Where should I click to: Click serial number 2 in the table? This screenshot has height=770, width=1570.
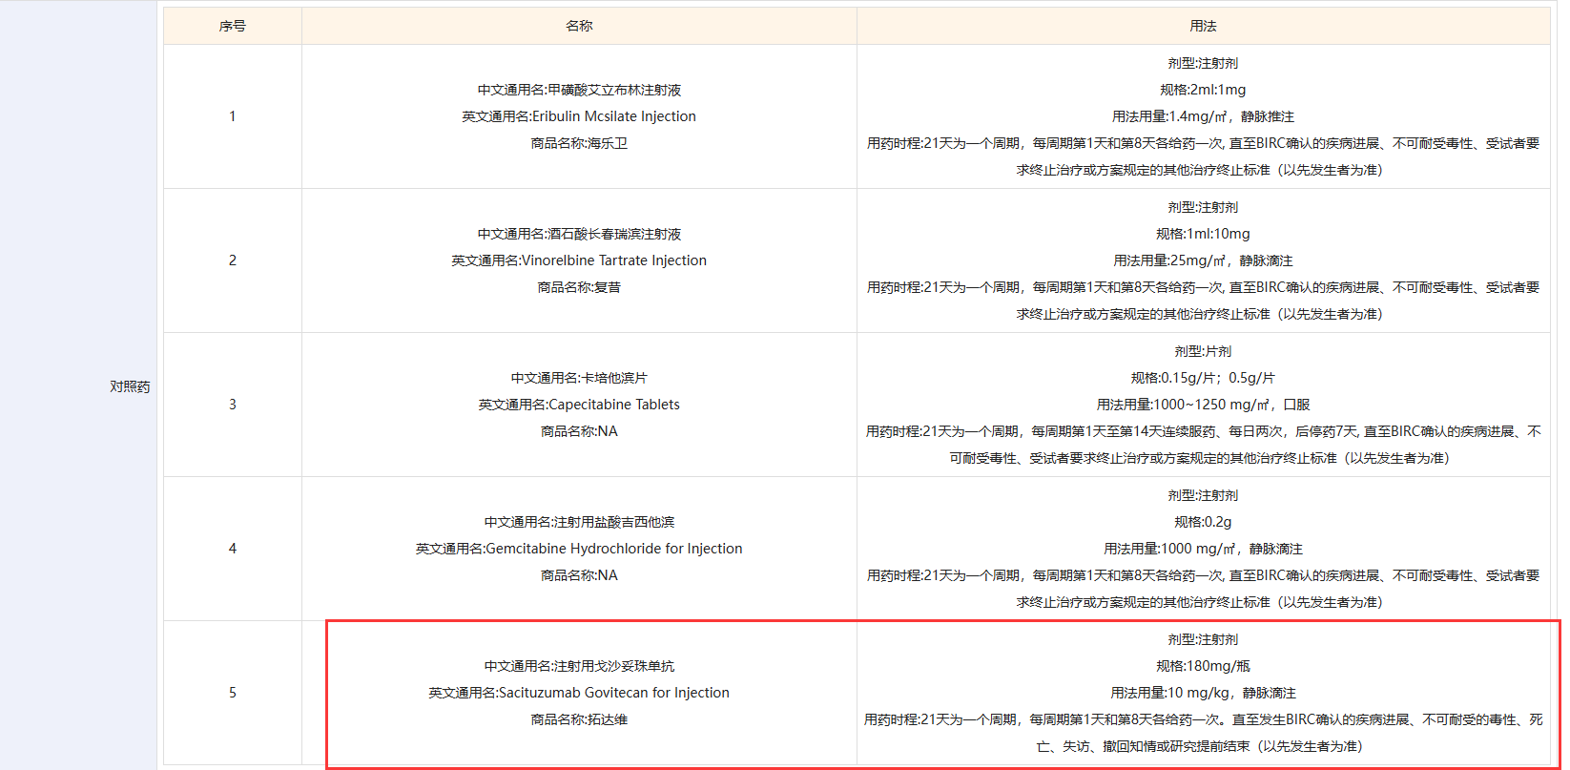(232, 260)
